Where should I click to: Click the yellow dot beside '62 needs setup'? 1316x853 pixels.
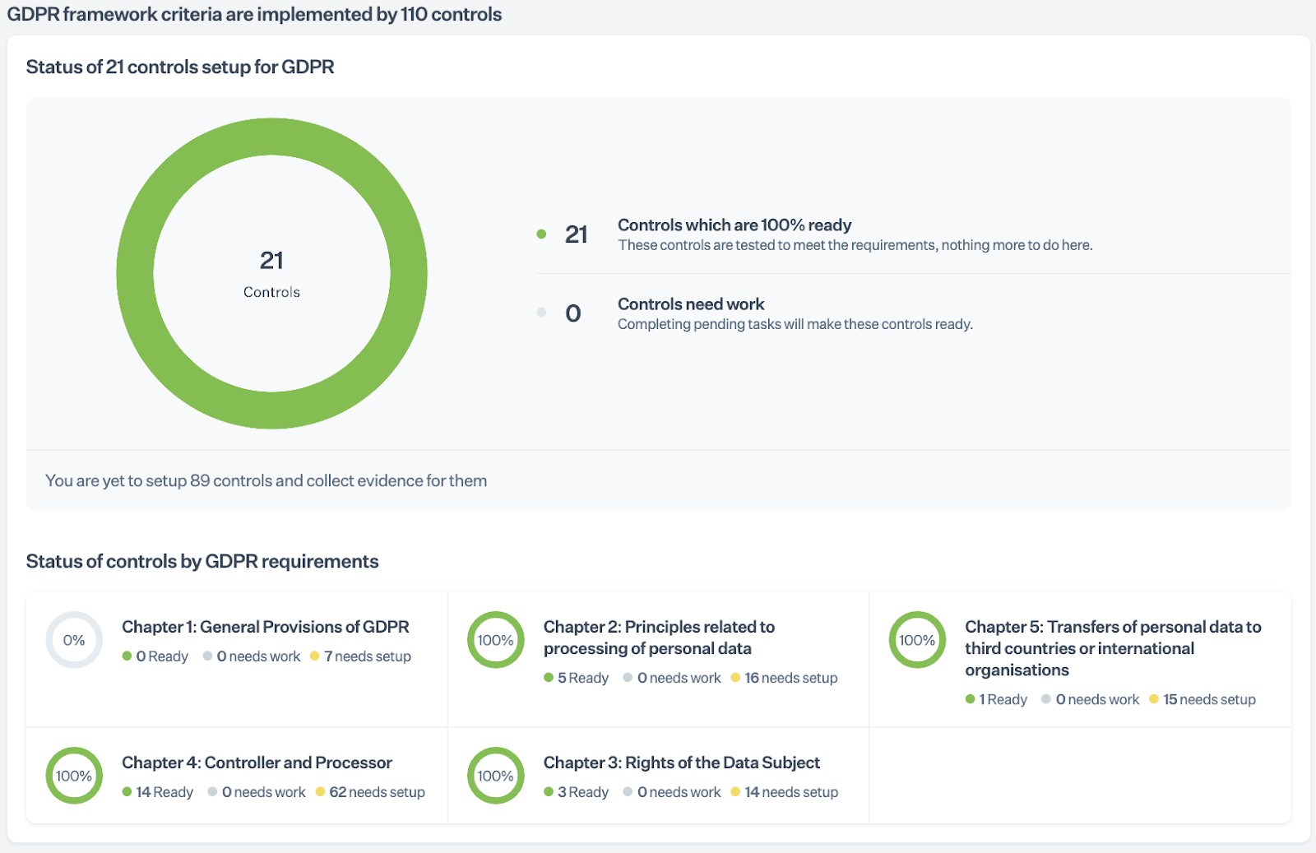[x=320, y=791]
